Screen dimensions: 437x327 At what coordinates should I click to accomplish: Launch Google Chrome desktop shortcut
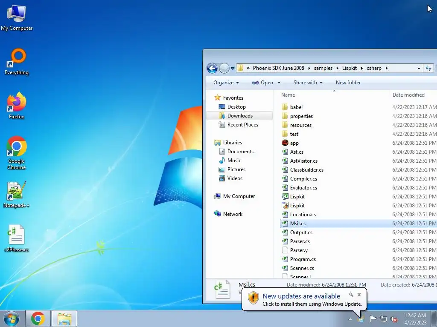click(x=17, y=153)
